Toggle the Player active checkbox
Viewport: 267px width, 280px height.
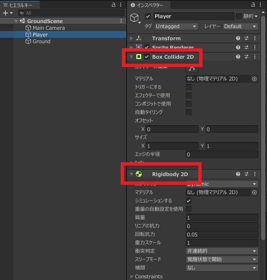tap(148, 16)
